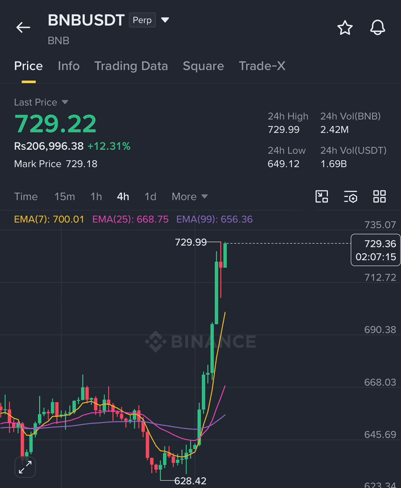Tap the EMA(7): 700.01 indicator label

(49, 219)
